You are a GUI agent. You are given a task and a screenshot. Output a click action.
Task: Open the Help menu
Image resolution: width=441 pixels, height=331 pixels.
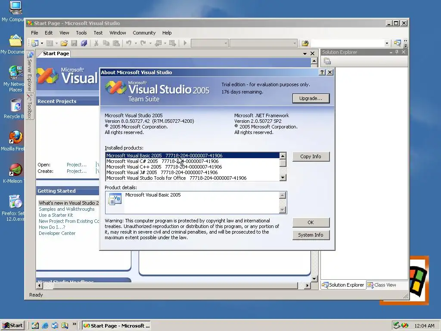(x=167, y=33)
